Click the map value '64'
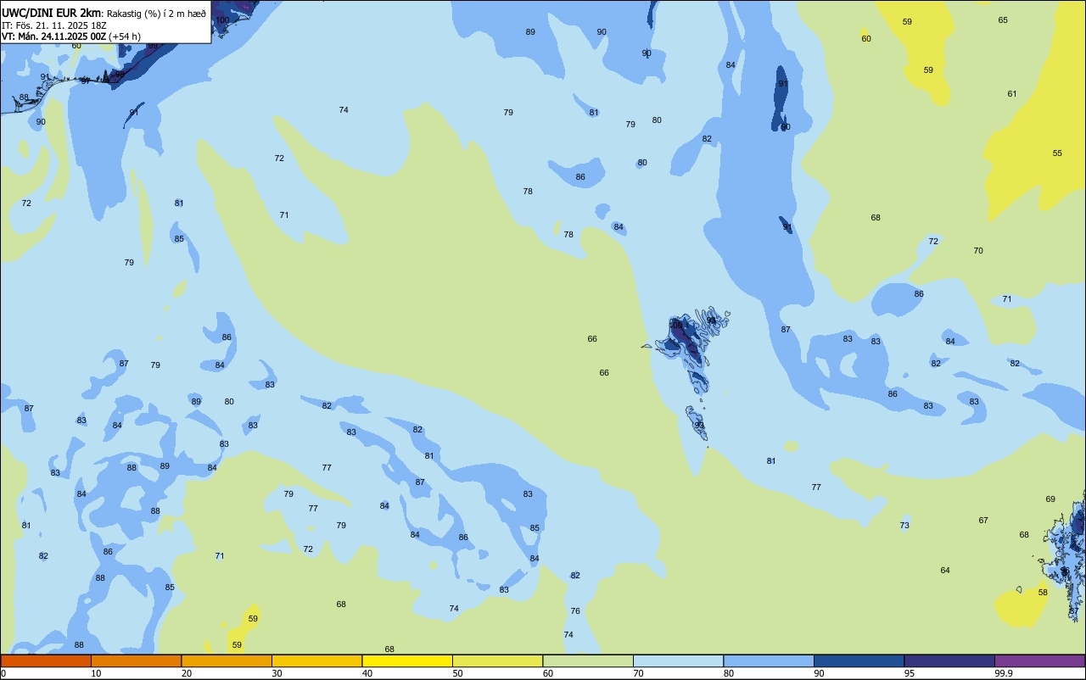The image size is (1086, 680). pyautogui.click(x=945, y=571)
